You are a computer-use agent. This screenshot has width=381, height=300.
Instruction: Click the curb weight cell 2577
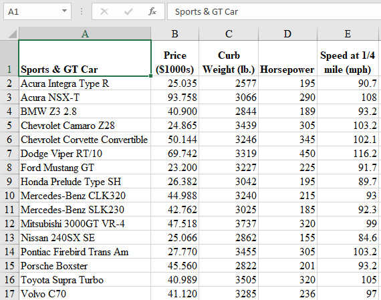(x=229, y=84)
